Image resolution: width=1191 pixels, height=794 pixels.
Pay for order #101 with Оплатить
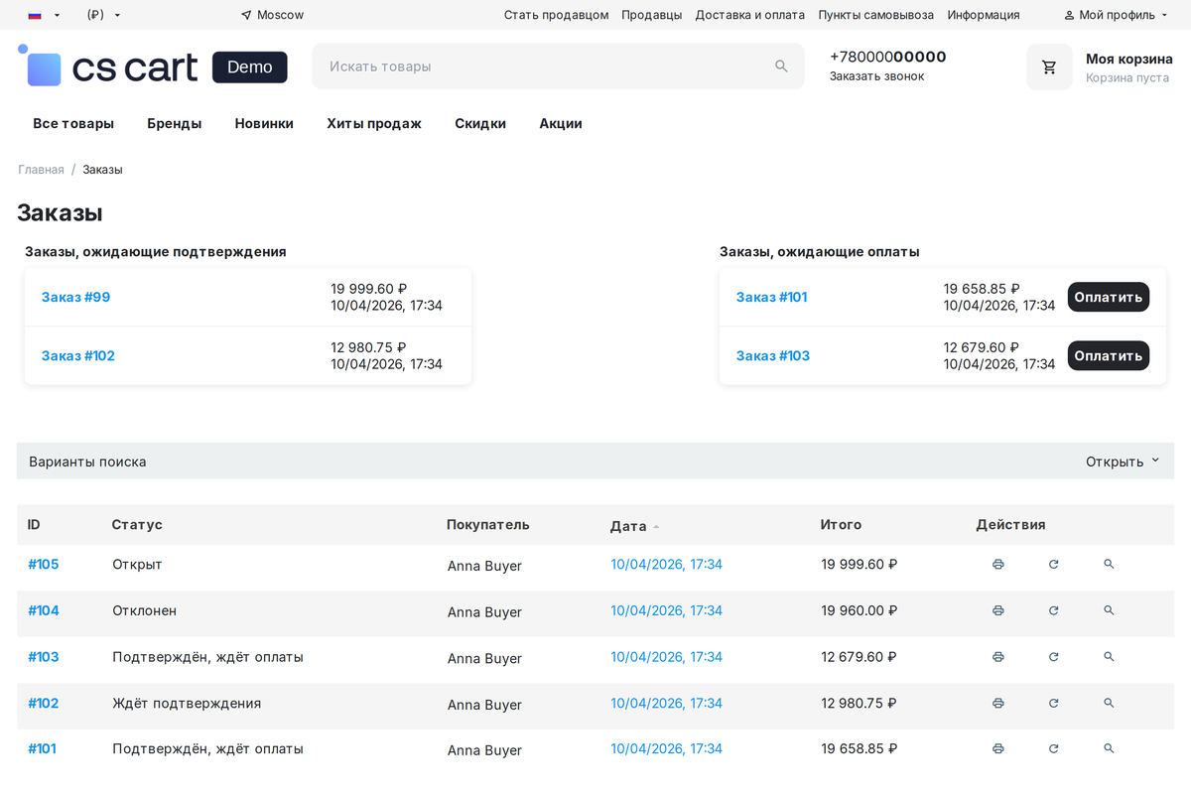point(1109,297)
